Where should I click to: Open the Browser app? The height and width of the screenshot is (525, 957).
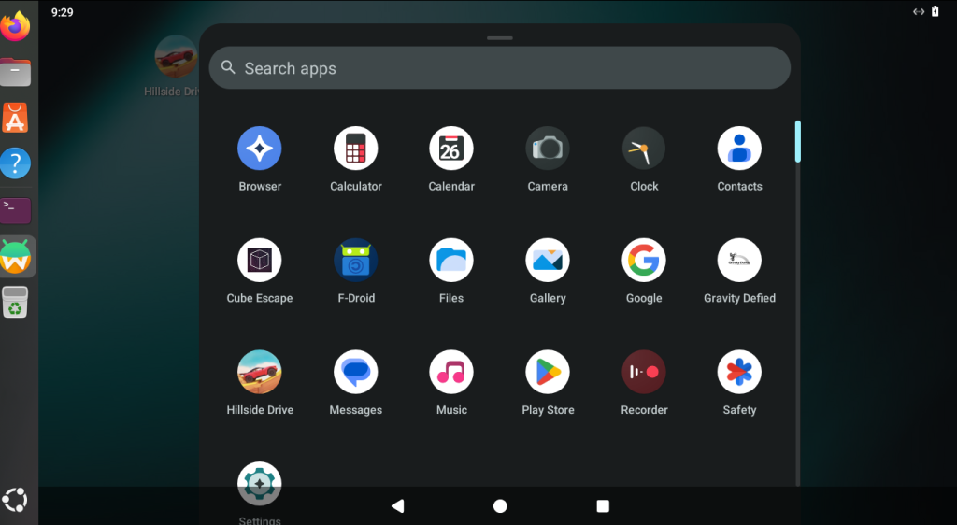pyautogui.click(x=260, y=149)
